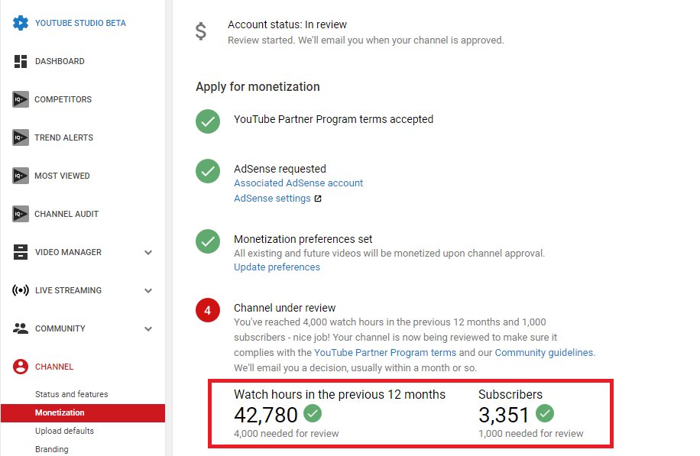Click the watch hours value 42,780
700x456 pixels.
pyautogui.click(x=266, y=415)
